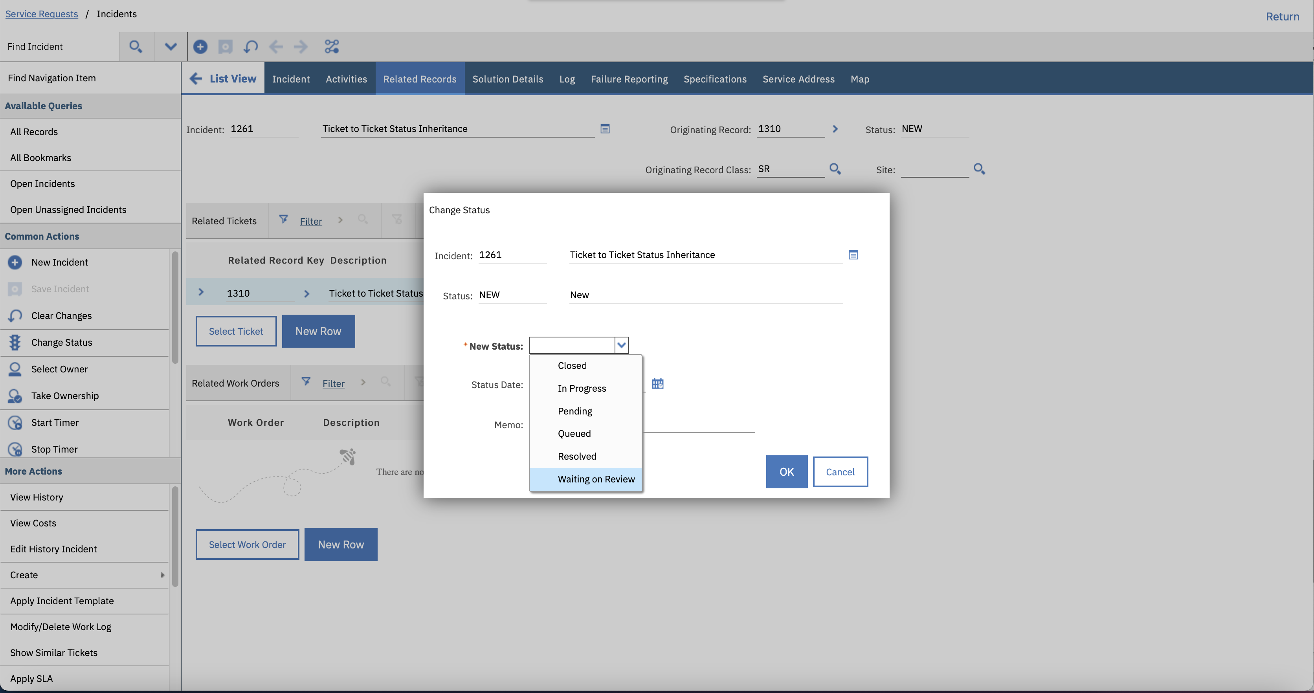Click the Clear Changes undo toolbar icon
The height and width of the screenshot is (693, 1314).
(x=250, y=46)
